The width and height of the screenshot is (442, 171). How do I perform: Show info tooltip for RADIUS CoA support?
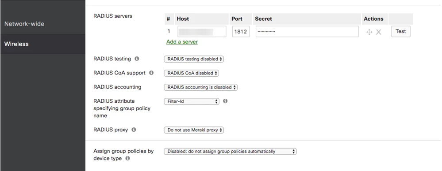(x=151, y=73)
